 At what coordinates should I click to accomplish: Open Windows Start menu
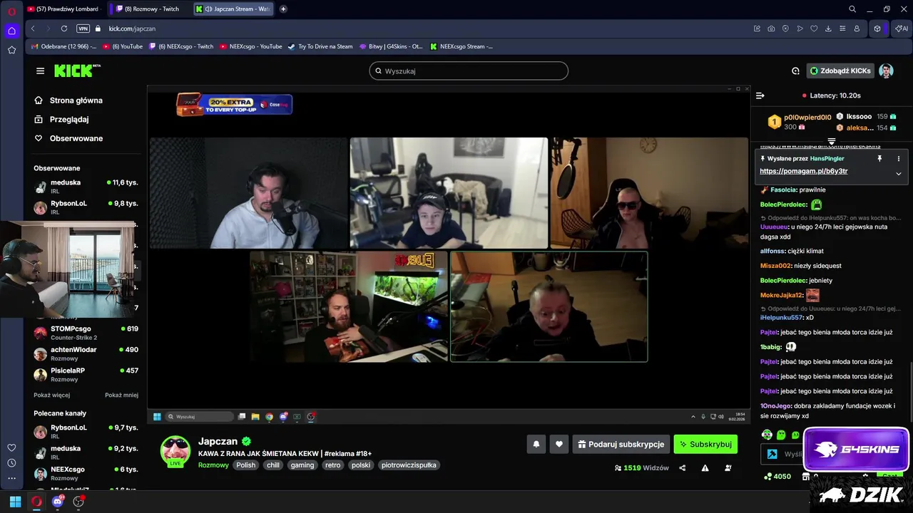click(15, 502)
